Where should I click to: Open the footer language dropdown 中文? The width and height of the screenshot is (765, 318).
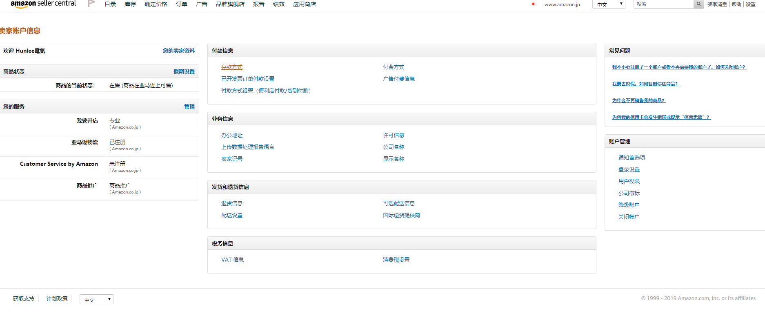click(96, 299)
